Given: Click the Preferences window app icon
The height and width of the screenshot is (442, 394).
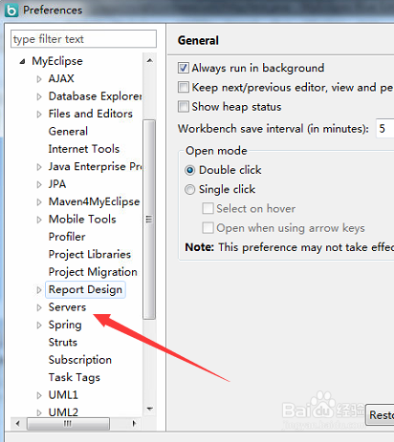Looking at the screenshot, I should coord(11,10).
